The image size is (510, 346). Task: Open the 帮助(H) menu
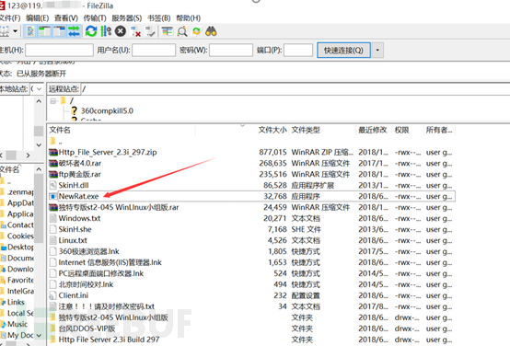(x=189, y=17)
